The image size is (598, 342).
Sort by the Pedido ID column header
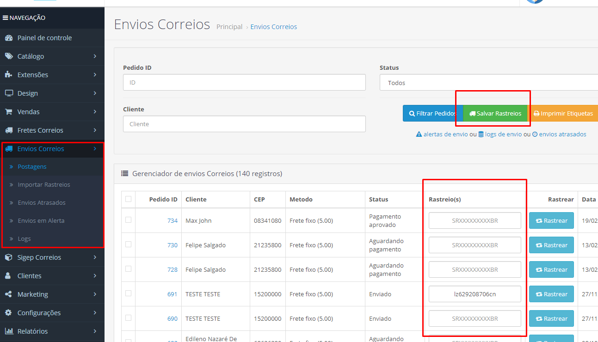click(163, 199)
